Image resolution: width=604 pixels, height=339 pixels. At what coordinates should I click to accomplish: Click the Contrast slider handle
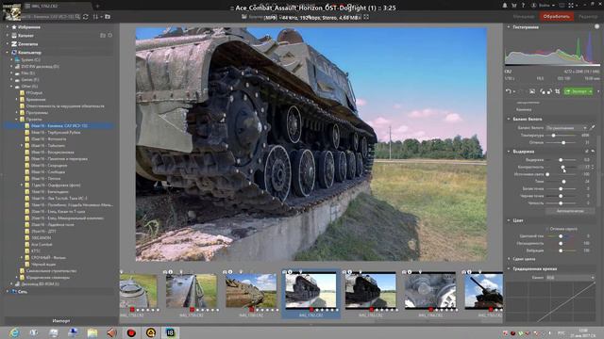(562, 168)
